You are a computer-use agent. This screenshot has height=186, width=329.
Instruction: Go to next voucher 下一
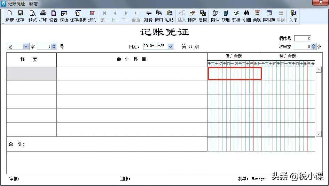point(125,16)
